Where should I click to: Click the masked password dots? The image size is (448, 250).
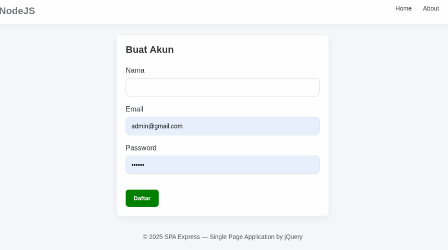(x=138, y=165)
